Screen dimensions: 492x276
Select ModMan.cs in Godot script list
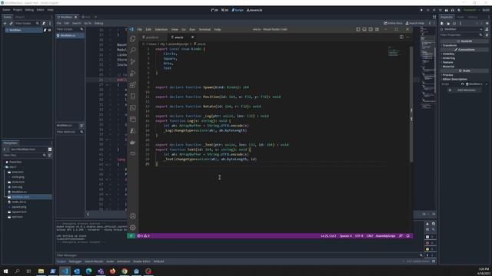(x=70, y=36)
